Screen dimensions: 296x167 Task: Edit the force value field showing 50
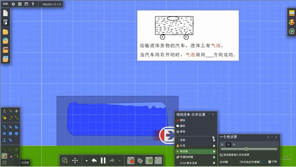coord(228,145)
